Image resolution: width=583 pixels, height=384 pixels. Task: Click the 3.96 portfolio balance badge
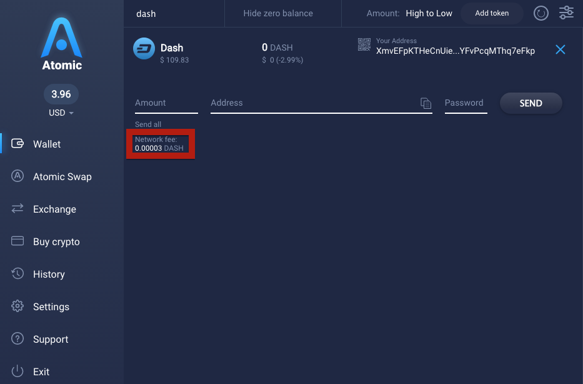coord(61,94)
